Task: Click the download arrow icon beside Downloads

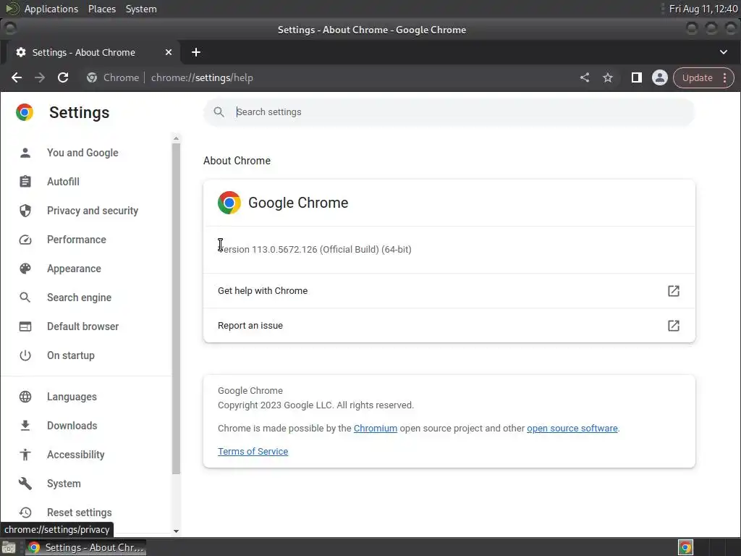Action: (x=25, y=426)
